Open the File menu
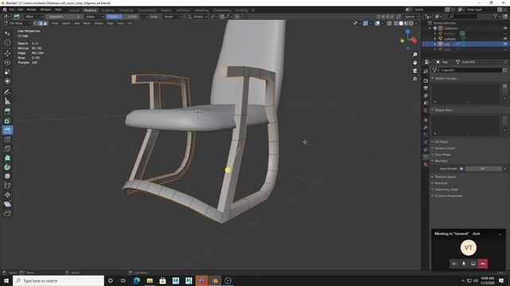 point(12,10)
